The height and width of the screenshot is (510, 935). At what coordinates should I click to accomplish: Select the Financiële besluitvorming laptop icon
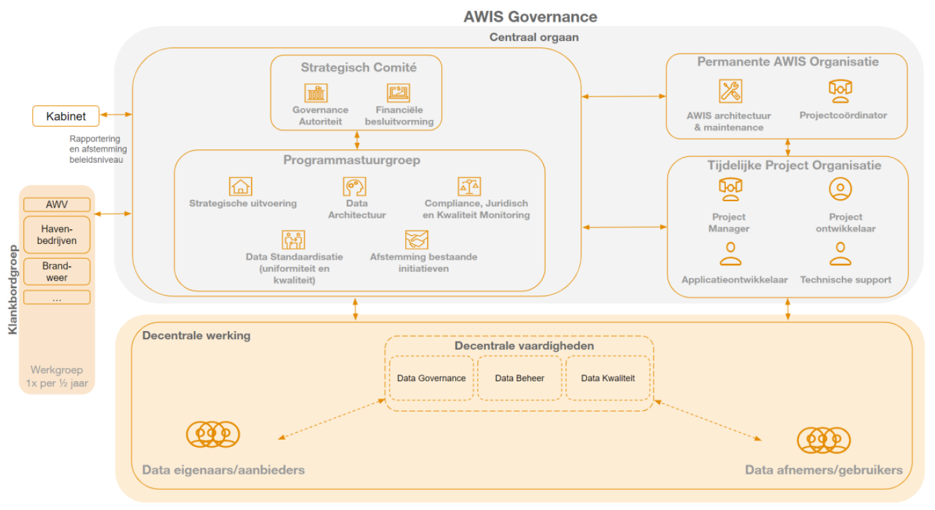398,93
